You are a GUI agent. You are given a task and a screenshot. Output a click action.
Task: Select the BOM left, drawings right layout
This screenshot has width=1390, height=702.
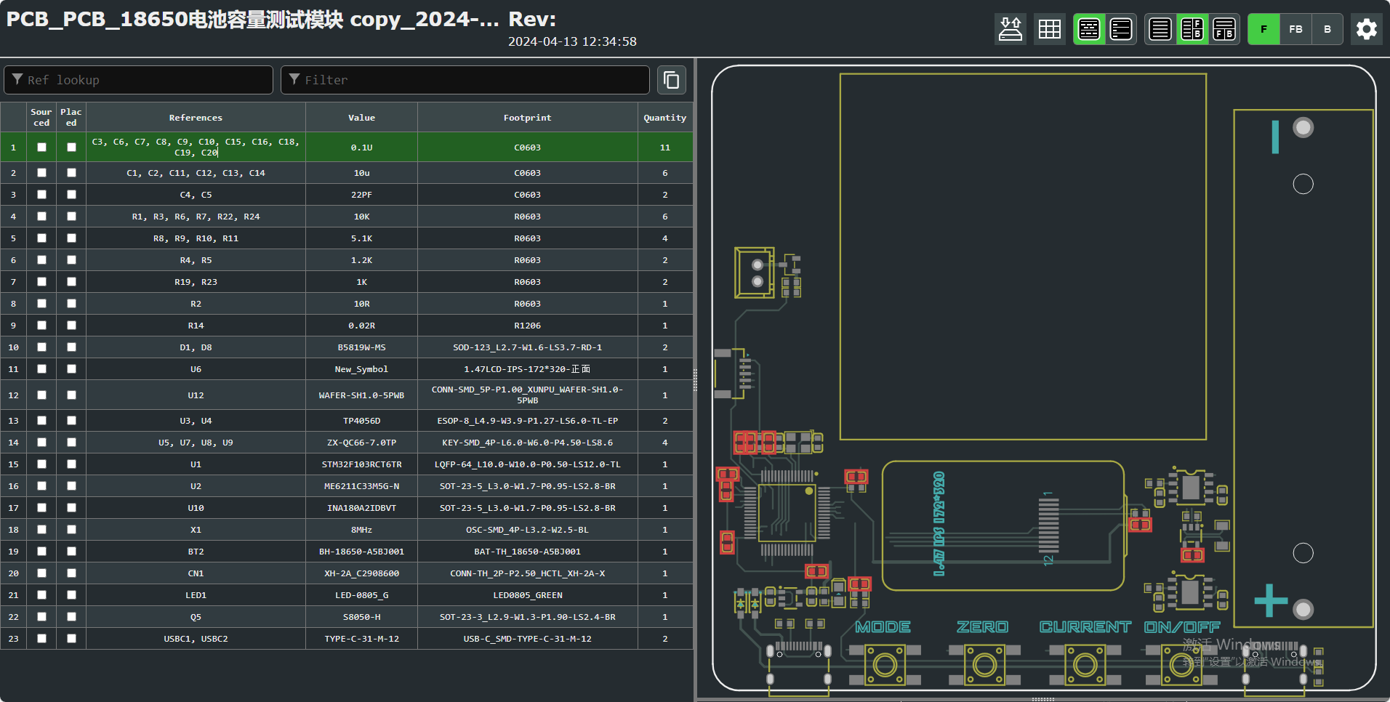1192,29
